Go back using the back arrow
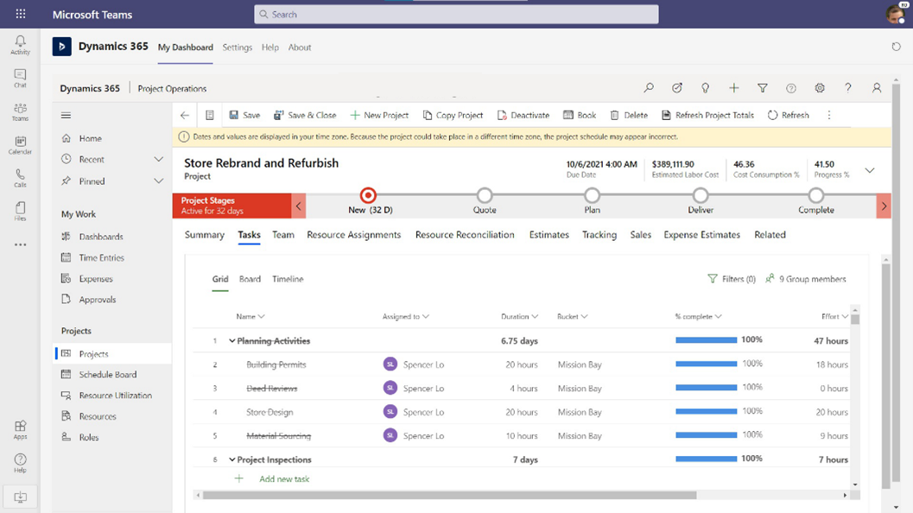 point(185,115)
